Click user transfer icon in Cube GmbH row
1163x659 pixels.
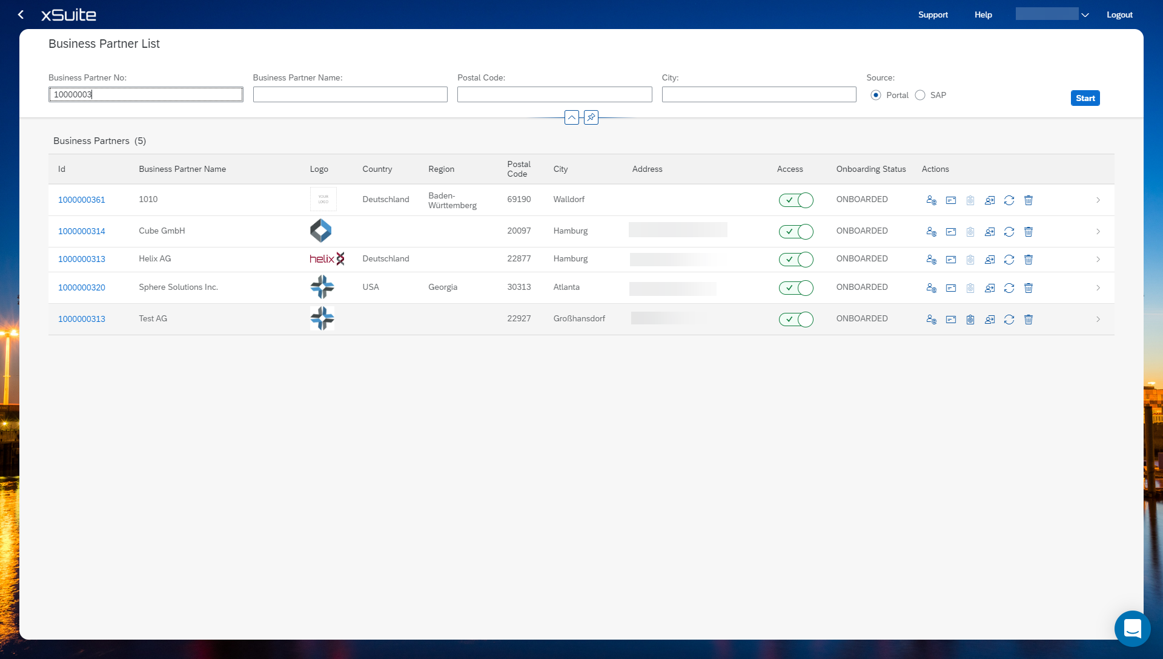point(989,232)
